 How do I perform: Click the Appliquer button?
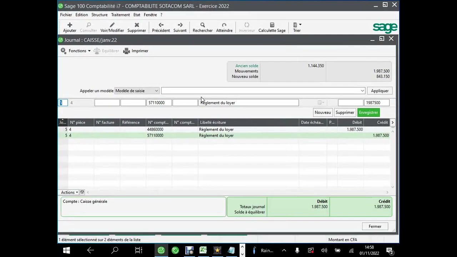(x=380, y=91)
